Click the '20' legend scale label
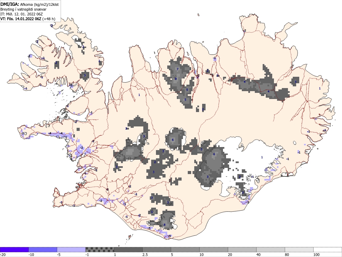 pos(230,255)
